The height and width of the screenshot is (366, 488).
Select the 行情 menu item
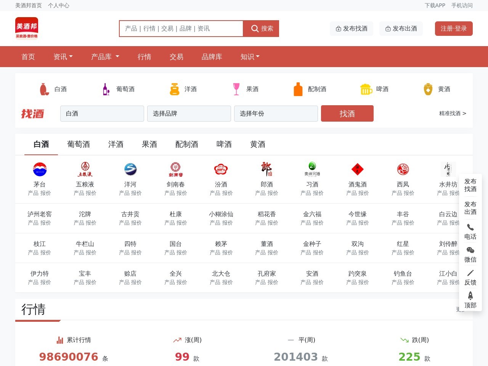point(144,56)
